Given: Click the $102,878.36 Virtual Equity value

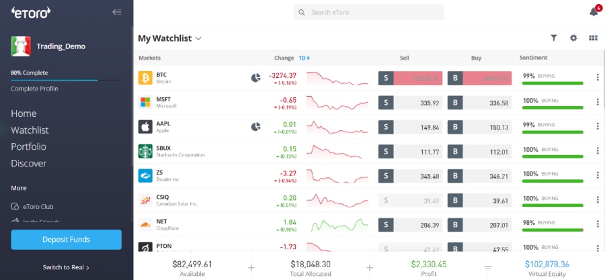Looking at the screenshot, I should pyautogui.click(x=547, y=264).
